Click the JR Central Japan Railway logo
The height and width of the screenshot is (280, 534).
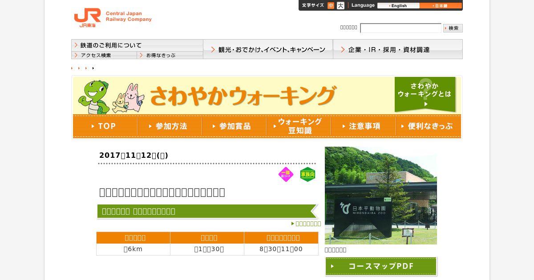[x=113, y=18]
